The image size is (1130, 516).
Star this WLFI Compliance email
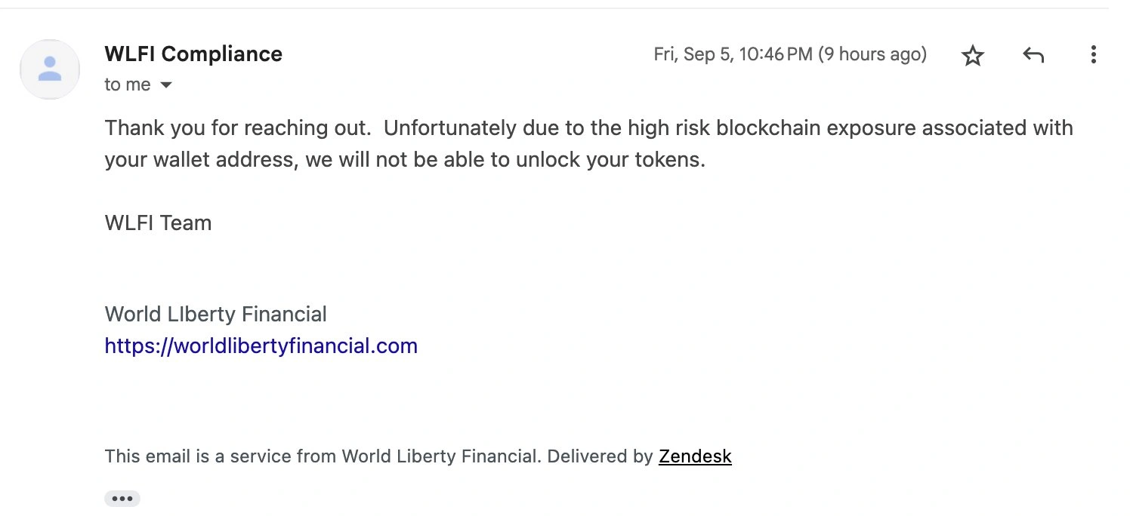click(973, 55)
